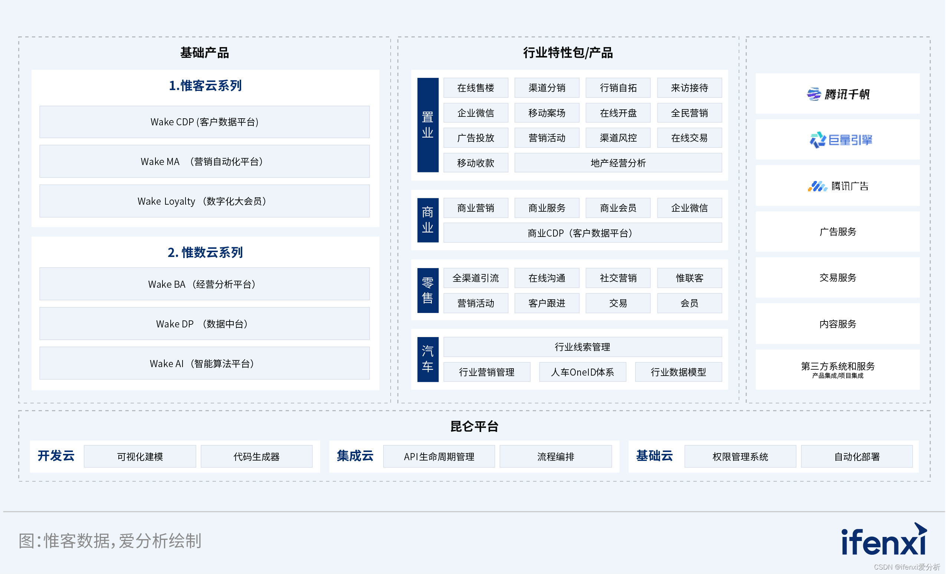
Task: Select the 商业 industry label
Action: tap(428, 220)
